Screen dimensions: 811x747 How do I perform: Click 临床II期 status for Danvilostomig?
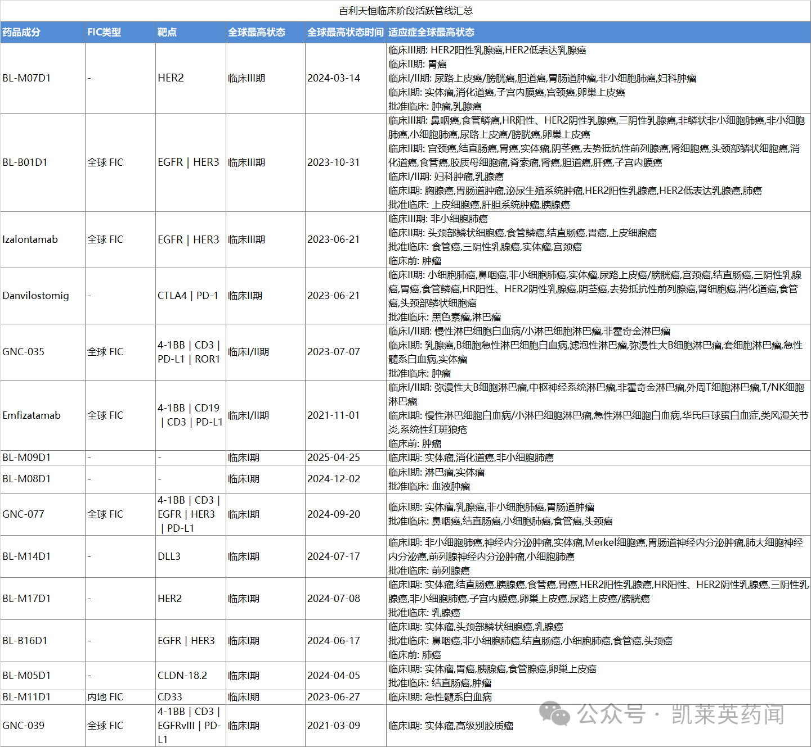[245, 296]
